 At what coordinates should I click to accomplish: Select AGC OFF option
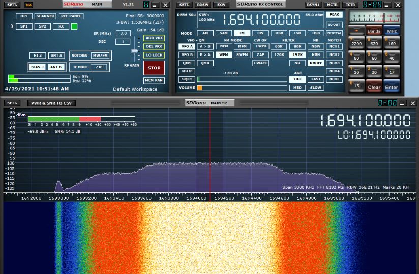(x=297, y=79)
